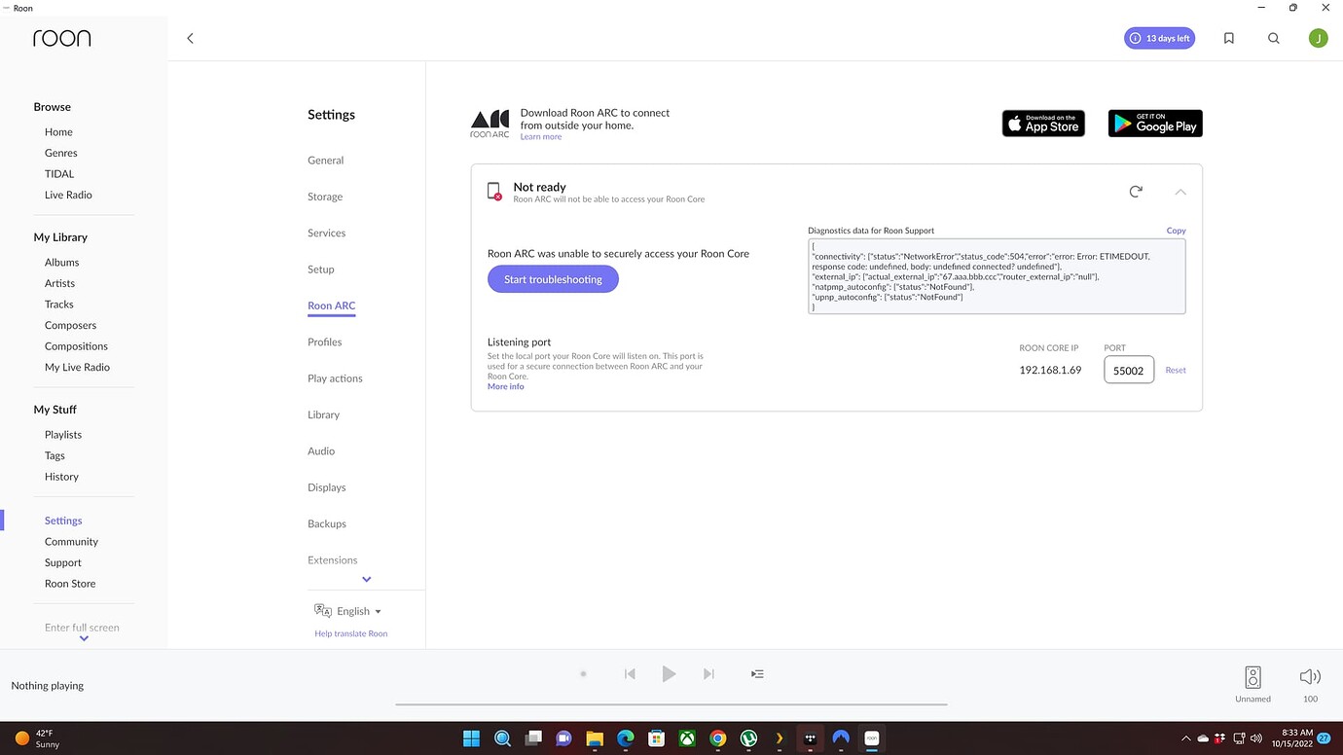The height and width of the screenshot is (755, 1343).
Task: Go to Home in Browse
Action: [58, 132]
